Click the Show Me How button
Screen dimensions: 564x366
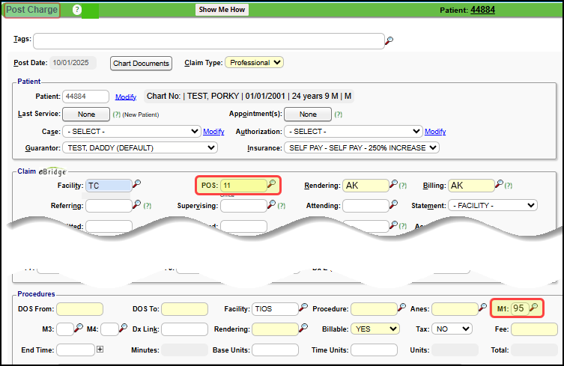[222, 10]
